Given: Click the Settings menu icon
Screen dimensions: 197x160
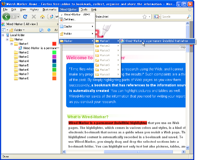Looking at the screenshot, I should click(61, 19).
